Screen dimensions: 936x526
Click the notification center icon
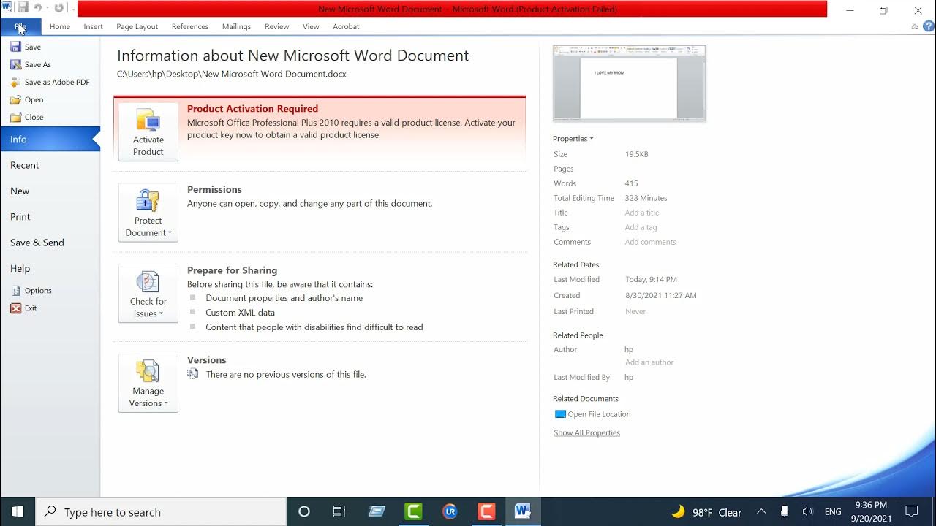point(912,511)
